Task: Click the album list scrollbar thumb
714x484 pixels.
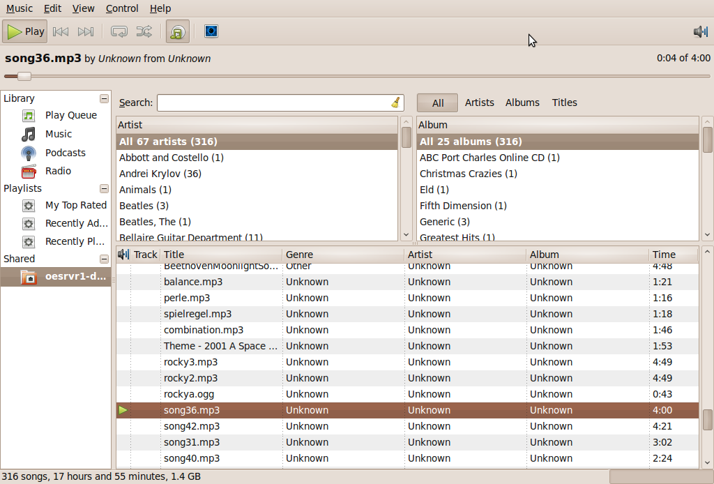Action: (707, 139)
